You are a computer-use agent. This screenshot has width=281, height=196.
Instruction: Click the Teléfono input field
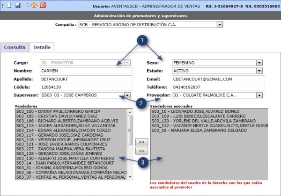218,87
